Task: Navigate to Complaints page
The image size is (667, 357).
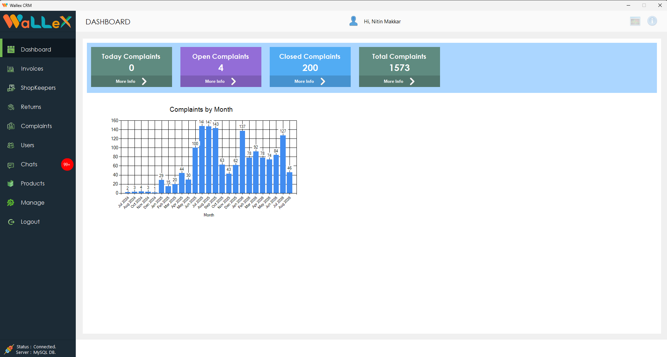Action: (x=38, y=126)
